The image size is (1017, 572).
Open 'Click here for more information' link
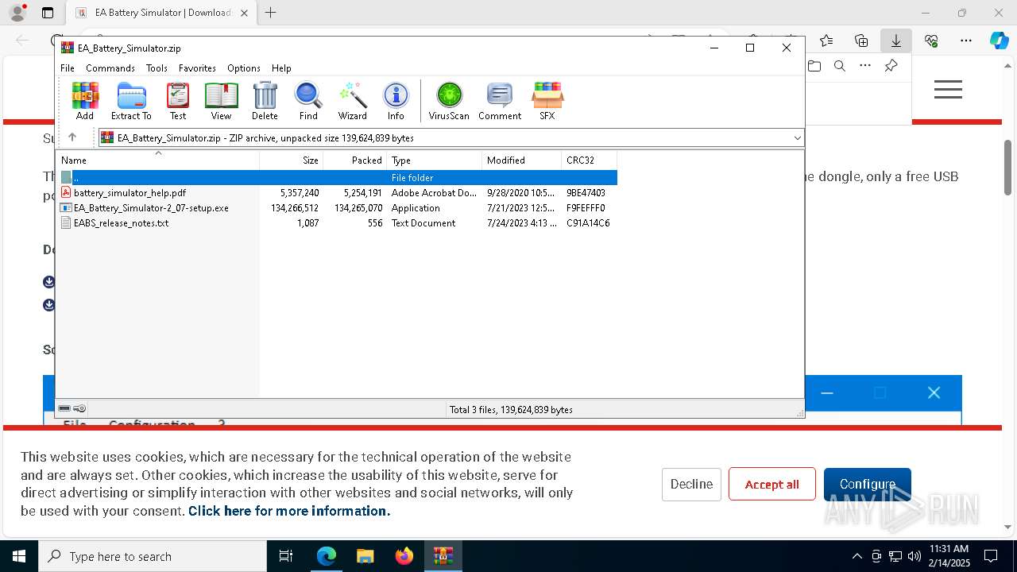coord(289,511)
